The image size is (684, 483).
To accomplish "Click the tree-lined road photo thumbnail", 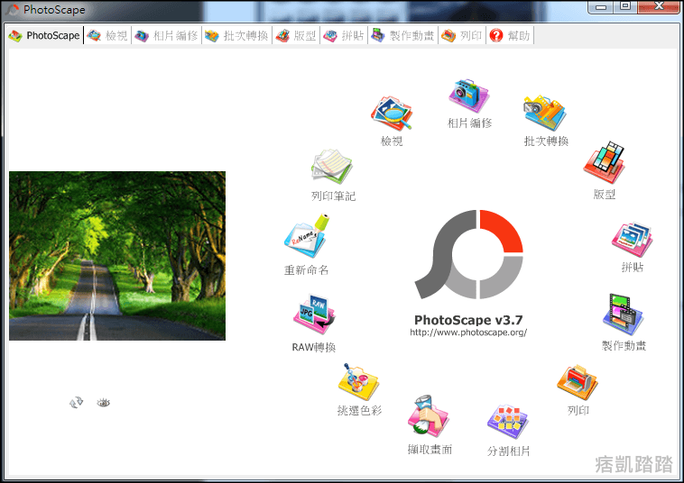I will (x=117, y=256).
